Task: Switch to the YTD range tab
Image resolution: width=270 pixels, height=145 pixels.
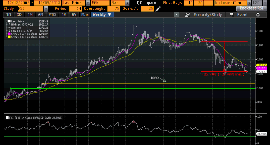Action: tap(52, 15)
